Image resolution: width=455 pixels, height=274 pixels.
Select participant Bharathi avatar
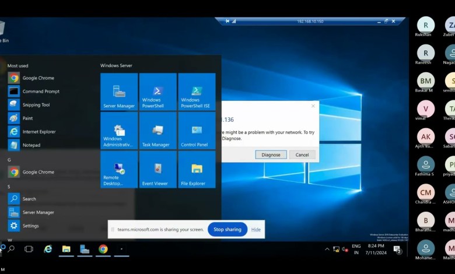426,220
